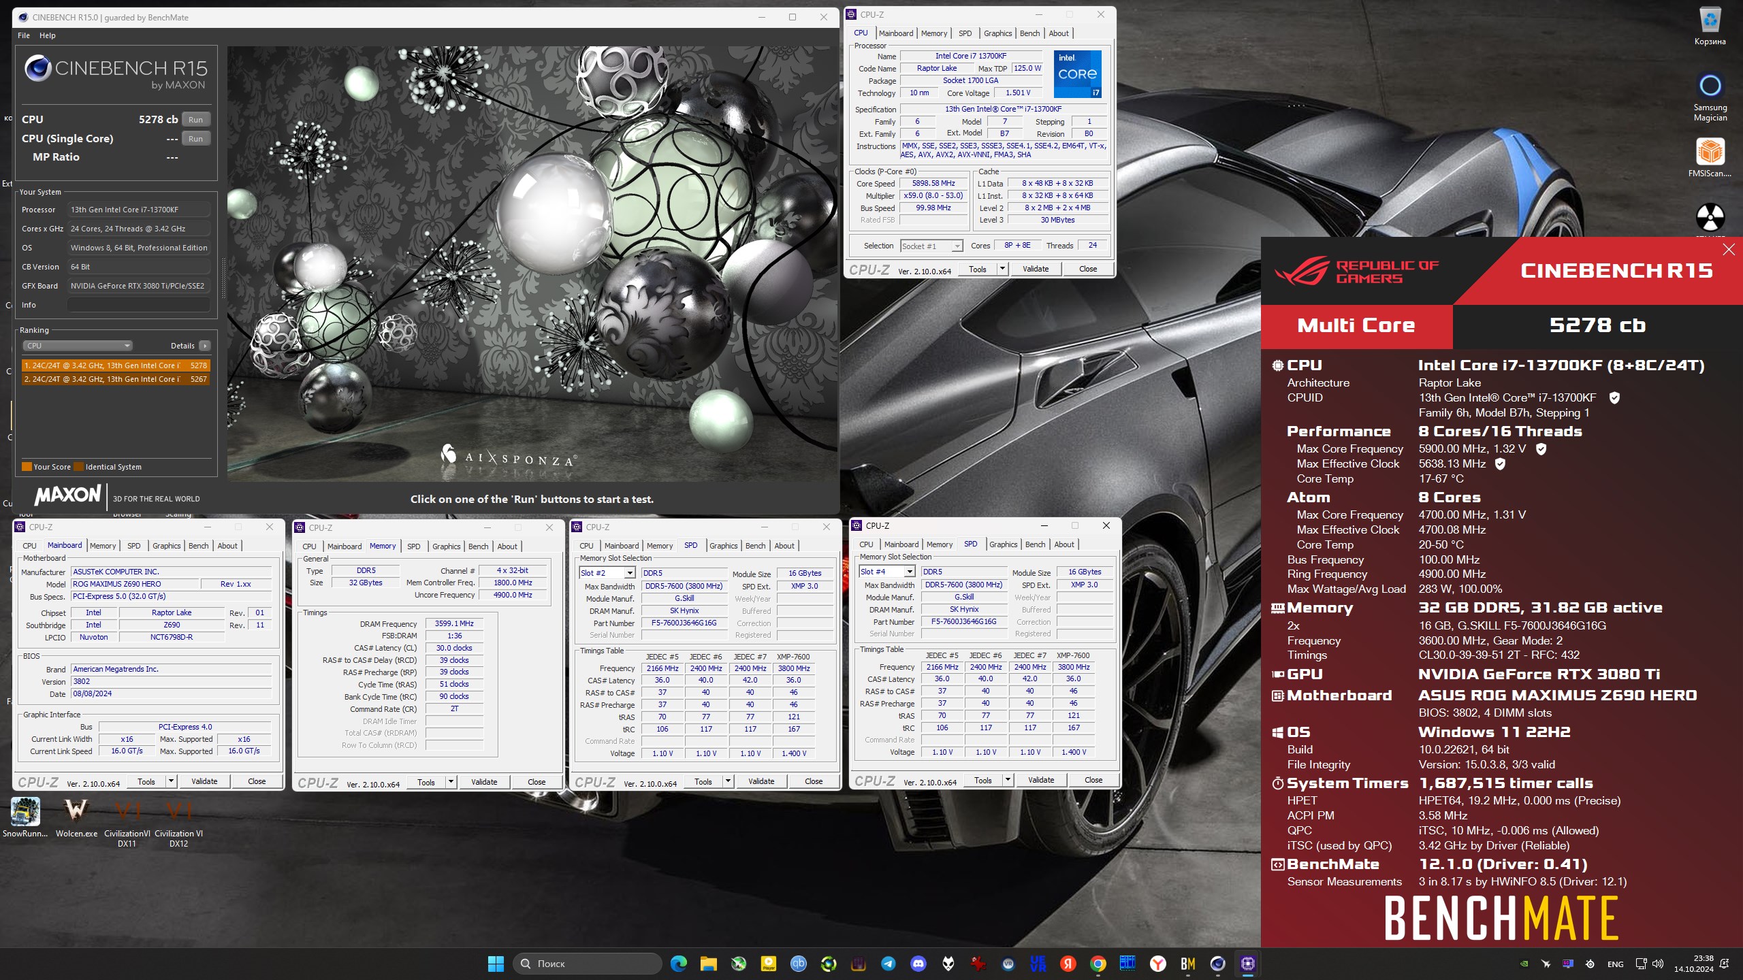Launch the FMSIScan desktop shortcut
This screenshot has width=1743, height=980.
tap(1710, 158)
